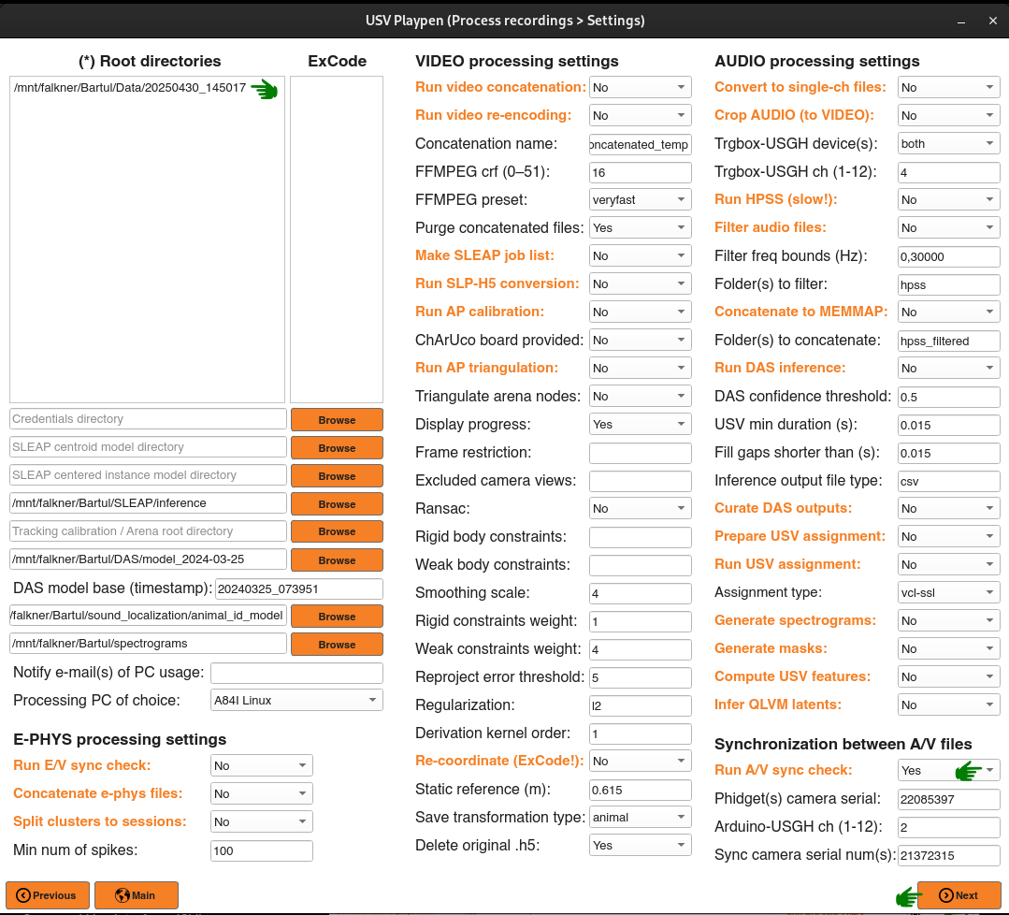Open Run video concatenation dropdown
Image resolution: width=1009 pixels, height=915 pixels.
[x=641, y=87]
